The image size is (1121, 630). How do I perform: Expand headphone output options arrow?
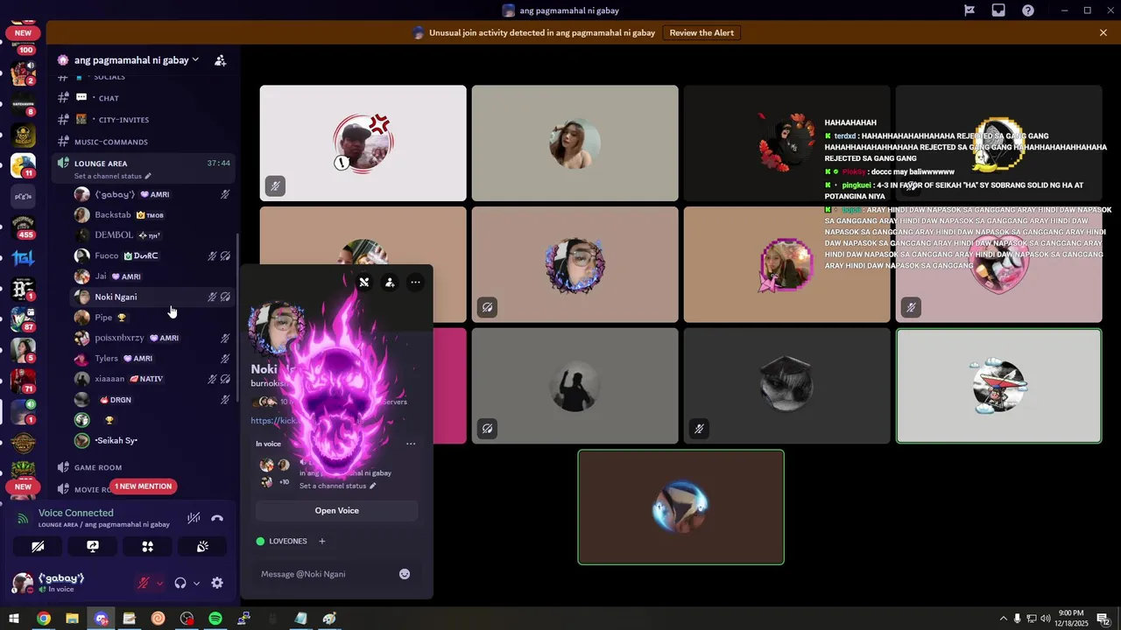pyautogui.click(x=196, y=584)
